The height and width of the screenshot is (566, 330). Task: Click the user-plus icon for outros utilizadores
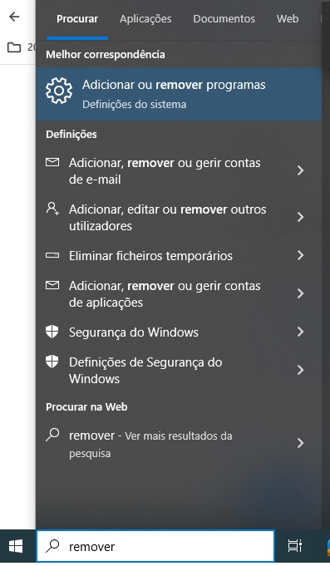pyautogui.click(x=52, y=209)
